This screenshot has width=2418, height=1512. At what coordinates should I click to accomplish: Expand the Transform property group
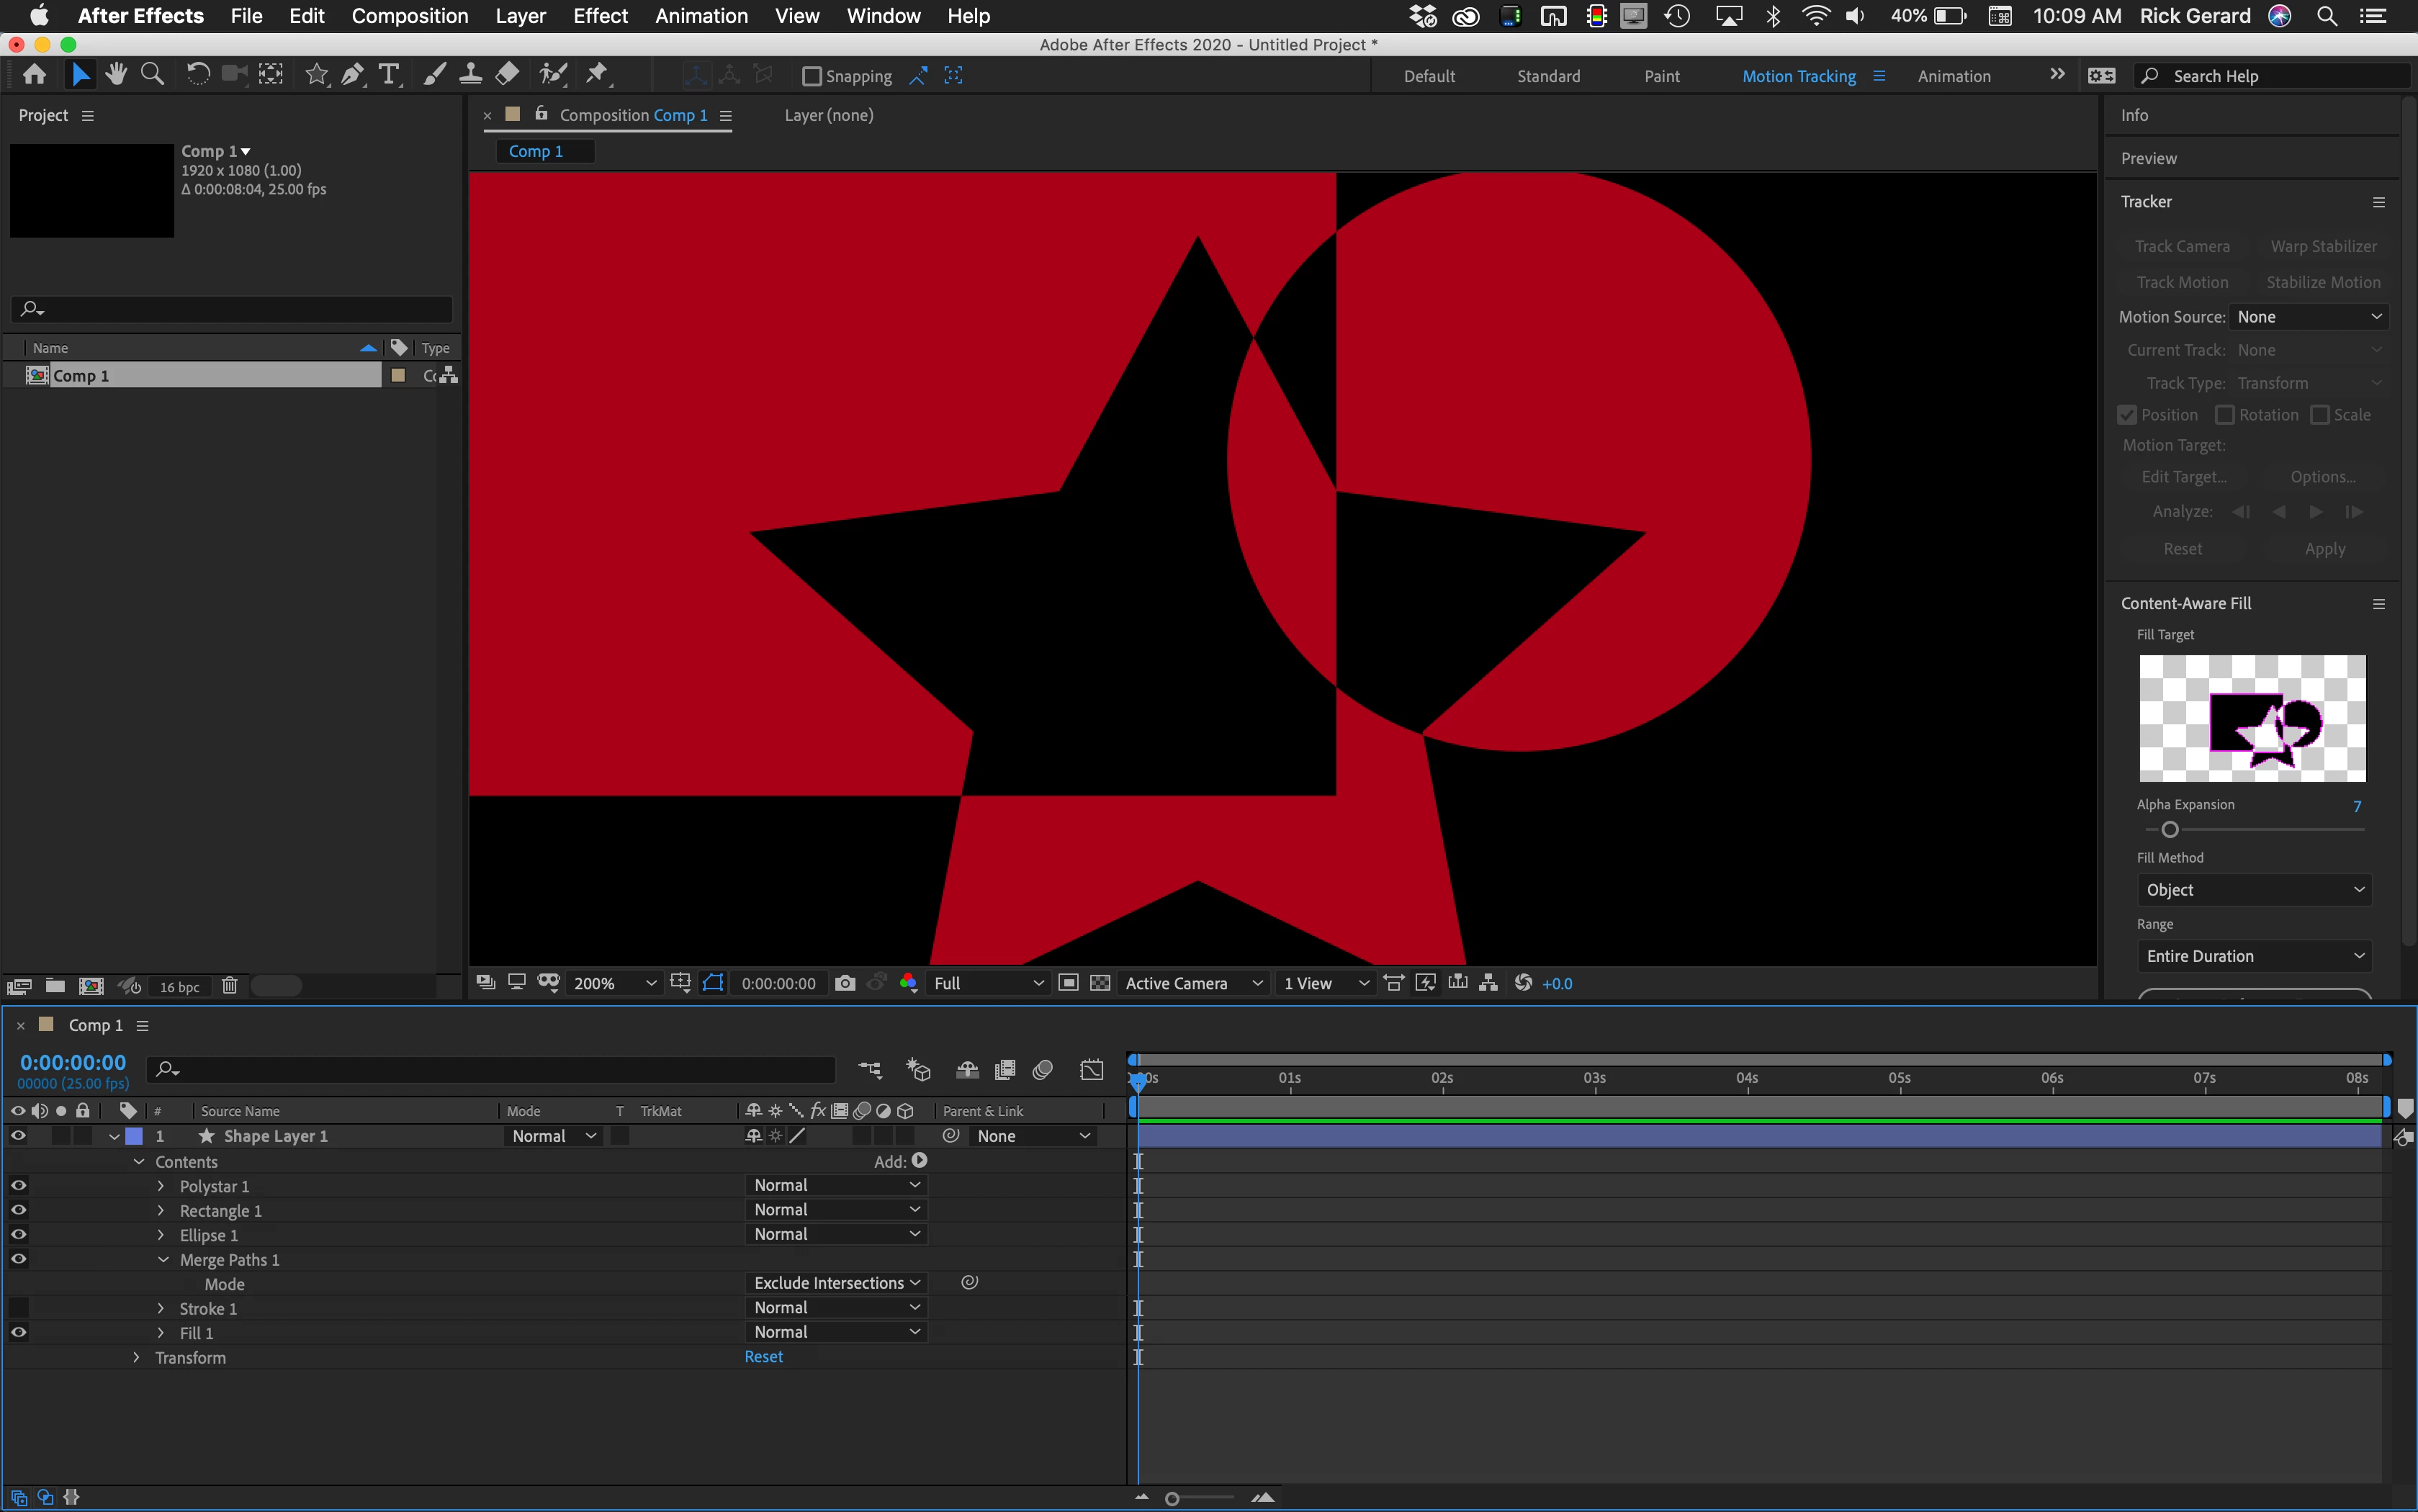pyautogui.click(x=137, y=1357)
